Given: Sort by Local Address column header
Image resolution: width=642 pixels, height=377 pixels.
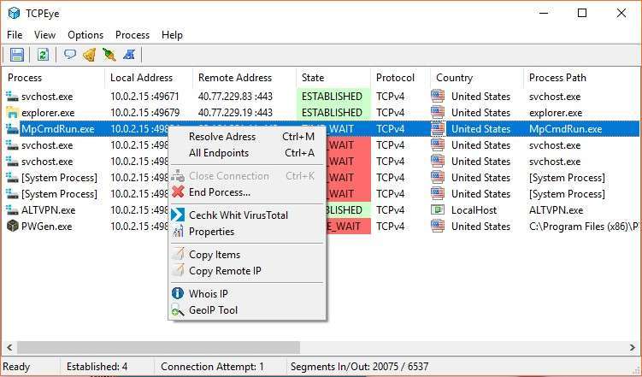Looking at the screenshot, I should (149, 78).
